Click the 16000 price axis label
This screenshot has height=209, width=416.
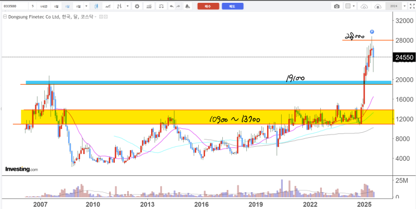tap(404, 99)
